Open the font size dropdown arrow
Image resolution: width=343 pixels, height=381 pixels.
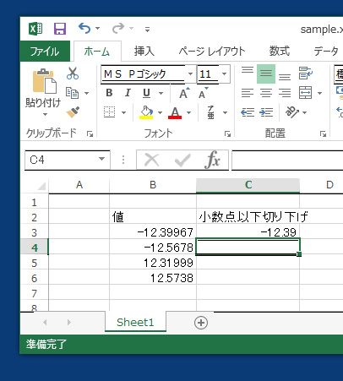click(225, 74)
